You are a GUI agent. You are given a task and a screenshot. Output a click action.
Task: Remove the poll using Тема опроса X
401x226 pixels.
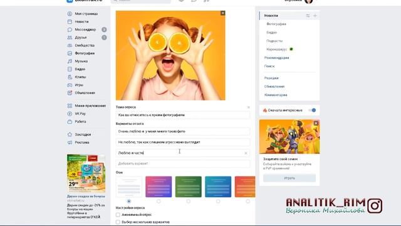248,107
